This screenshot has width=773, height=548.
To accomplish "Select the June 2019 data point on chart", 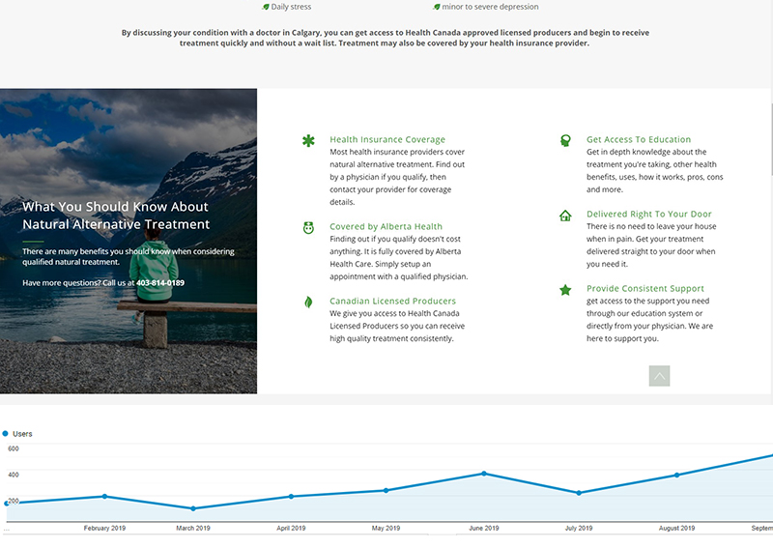I will coord(483,474).
